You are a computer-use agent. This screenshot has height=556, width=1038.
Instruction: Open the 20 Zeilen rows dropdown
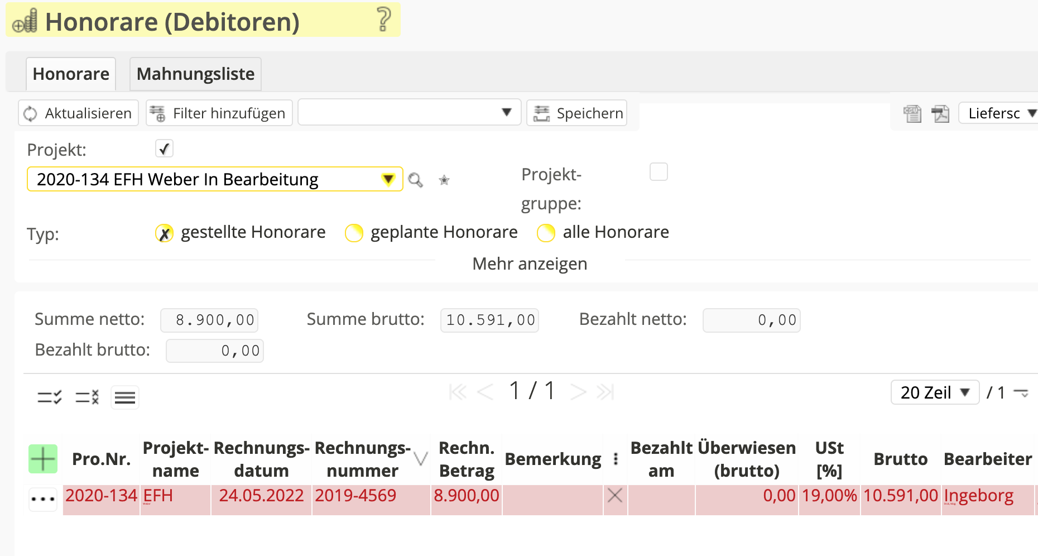click(935, 392)
